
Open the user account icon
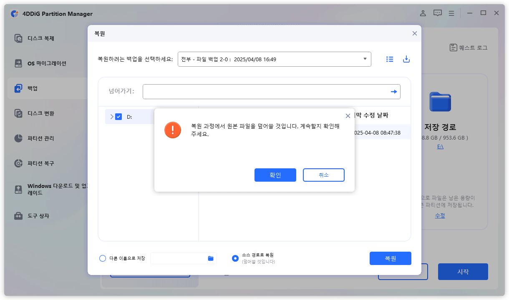coord(423,13)
